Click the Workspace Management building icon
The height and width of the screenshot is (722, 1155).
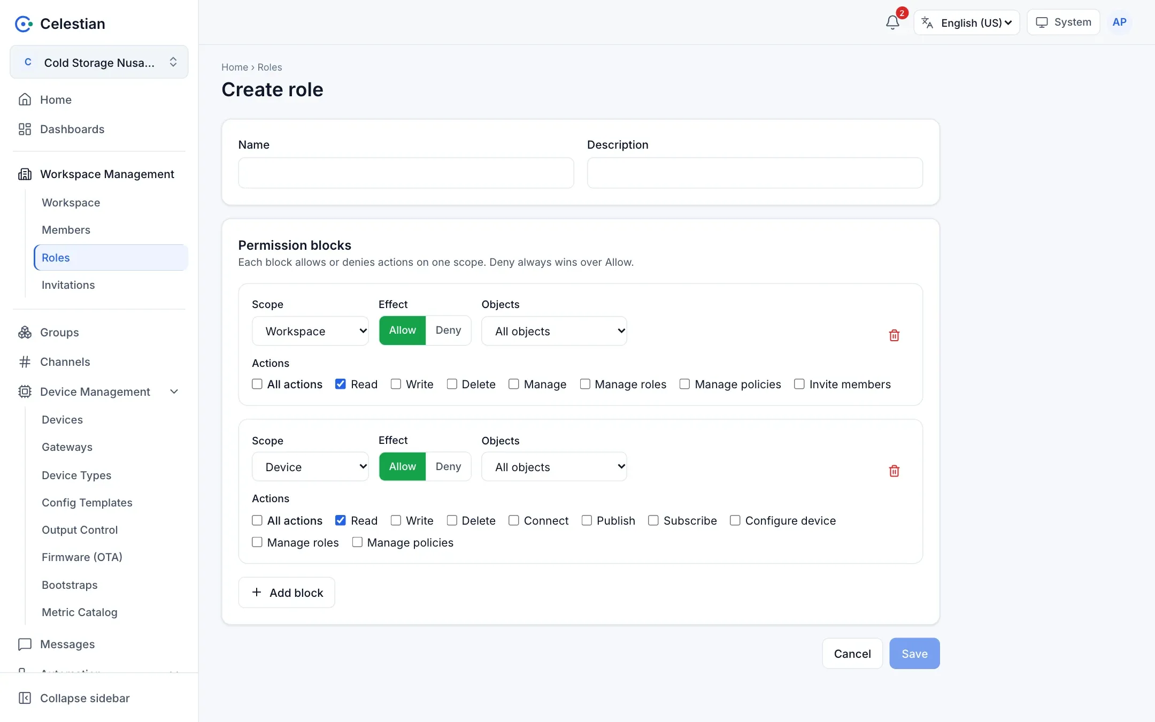pos(25,174)
